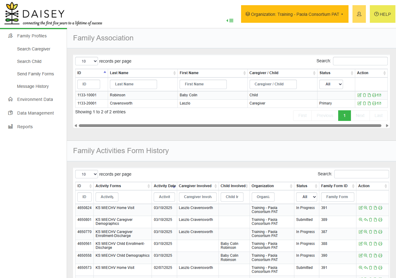
Task: Click the Family Form filter input
Action: [338, 197]
